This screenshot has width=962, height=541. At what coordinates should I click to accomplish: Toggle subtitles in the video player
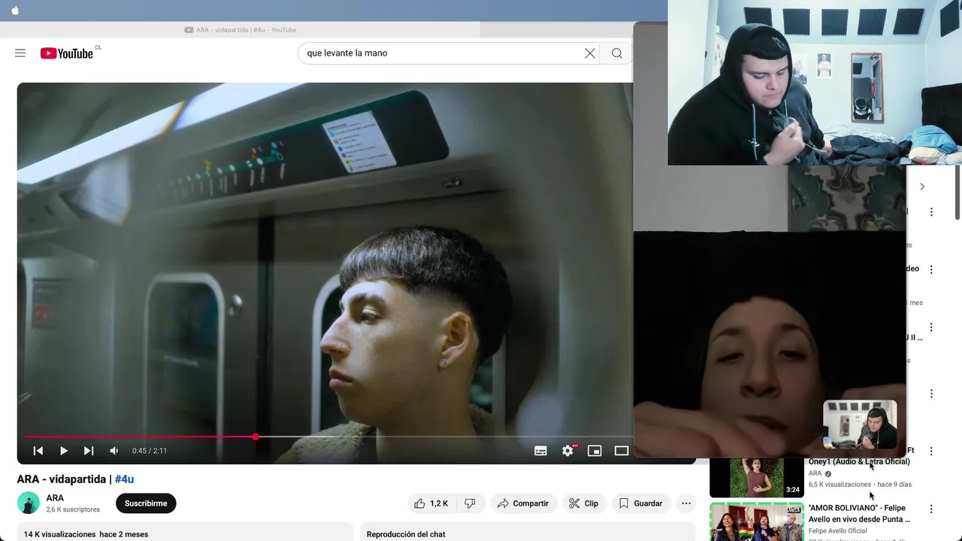[540, 451]
